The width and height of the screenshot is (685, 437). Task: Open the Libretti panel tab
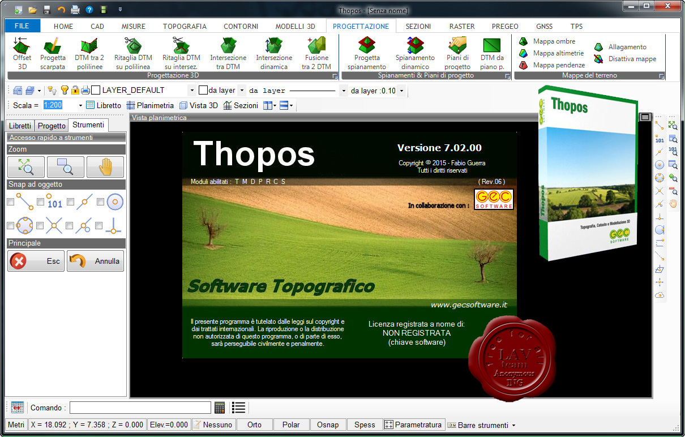pyautogui.click(x=20, y=126)
